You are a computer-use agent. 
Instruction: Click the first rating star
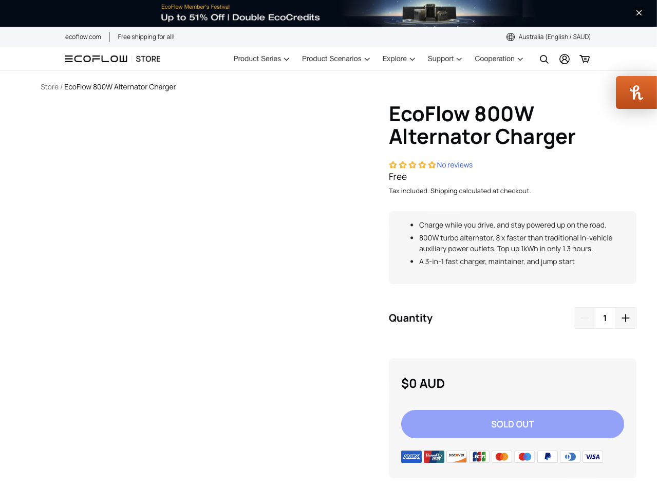click(393, 165)
